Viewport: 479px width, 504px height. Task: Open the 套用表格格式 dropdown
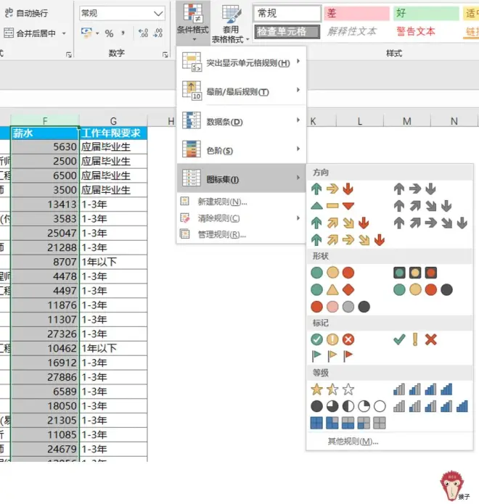[231, 25]
